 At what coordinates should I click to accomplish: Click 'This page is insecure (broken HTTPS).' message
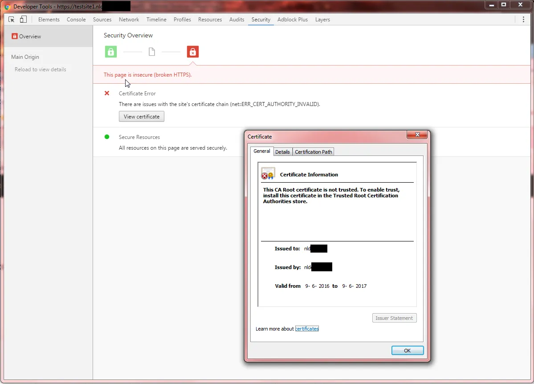147,75
